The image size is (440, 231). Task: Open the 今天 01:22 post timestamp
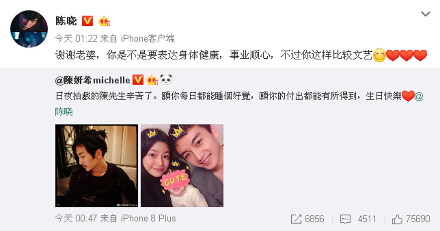pyautogui.click(x=76, y=38)
